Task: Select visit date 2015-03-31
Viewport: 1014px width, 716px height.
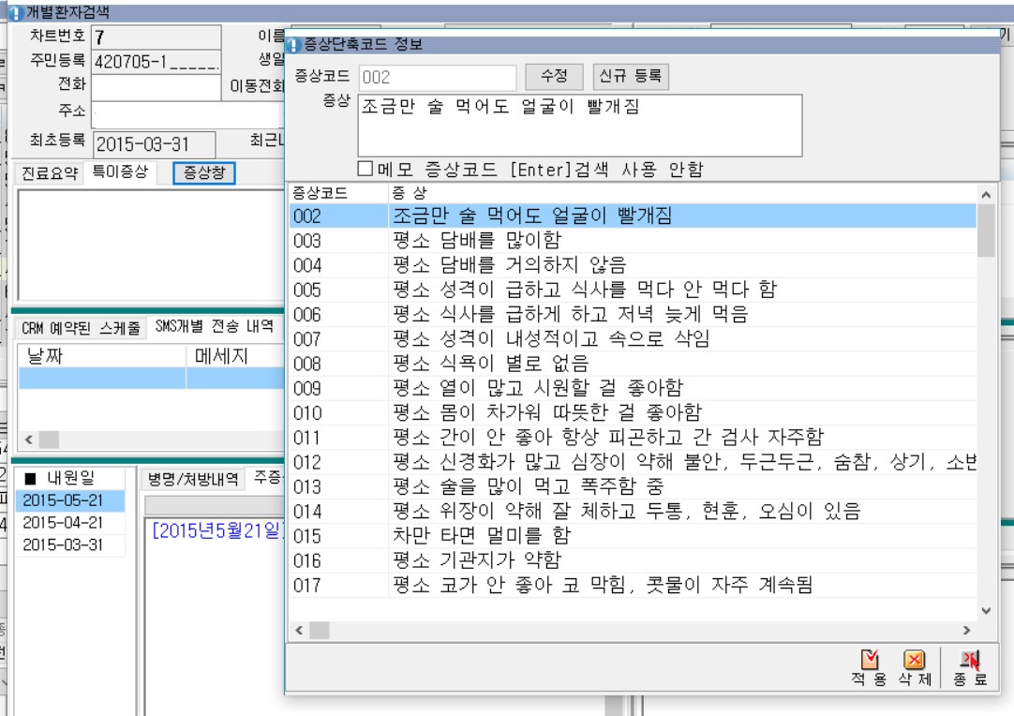Action: point(63,545)
